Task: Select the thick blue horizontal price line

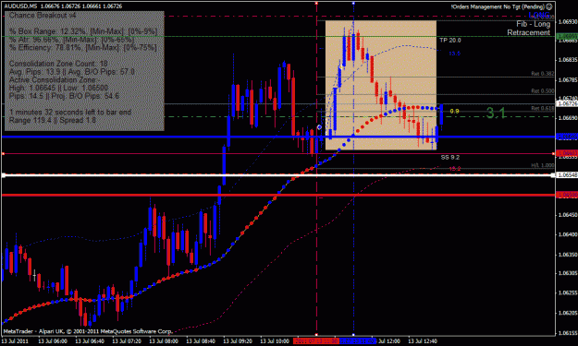Action: click(x=278, y=137)
